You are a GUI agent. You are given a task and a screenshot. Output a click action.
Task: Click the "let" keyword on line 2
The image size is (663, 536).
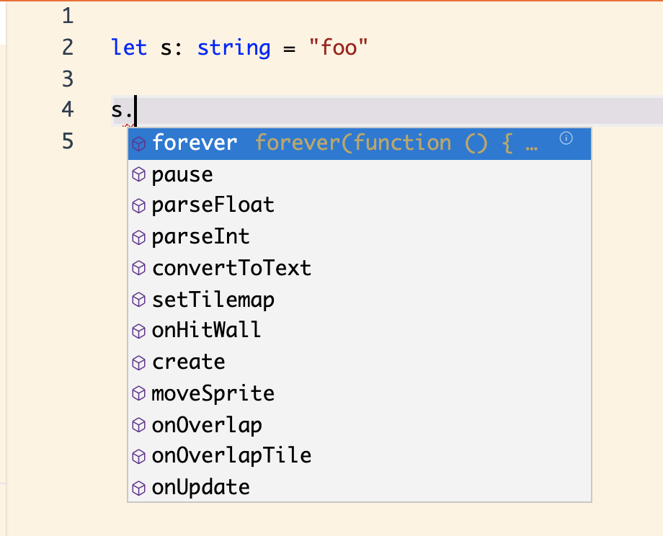[x=129, y=48]
